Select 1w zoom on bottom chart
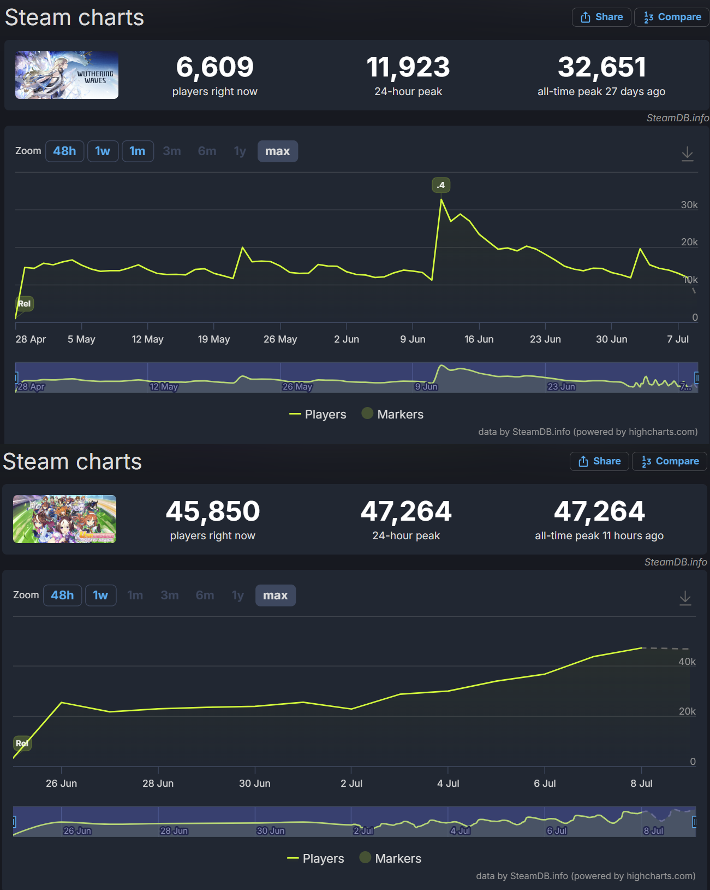 [100, 596]
